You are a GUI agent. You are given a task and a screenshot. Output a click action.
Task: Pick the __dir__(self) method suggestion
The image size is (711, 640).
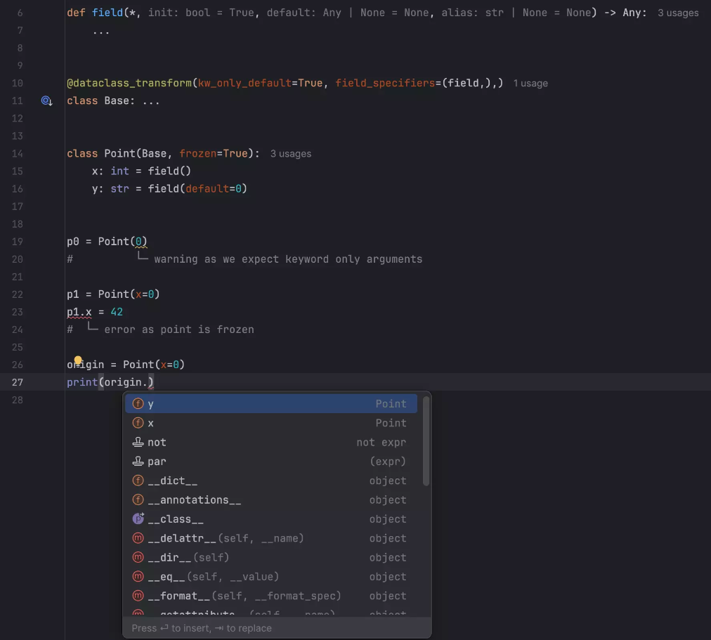[271, 557]
